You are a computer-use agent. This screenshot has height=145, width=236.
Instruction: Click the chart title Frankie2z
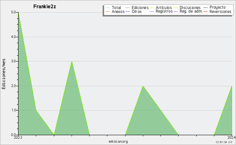pos(44,7)
